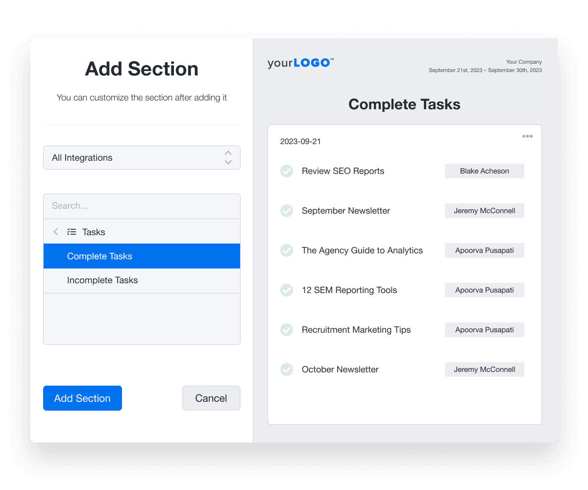
Task: Click the Blake Acheson assignee chip
Action: (x=484, y=171)
